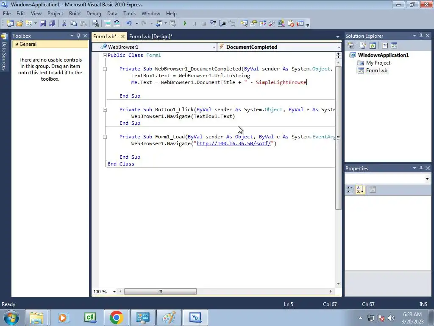Click Refresh icon in Solution Explorer

[372, 46]
